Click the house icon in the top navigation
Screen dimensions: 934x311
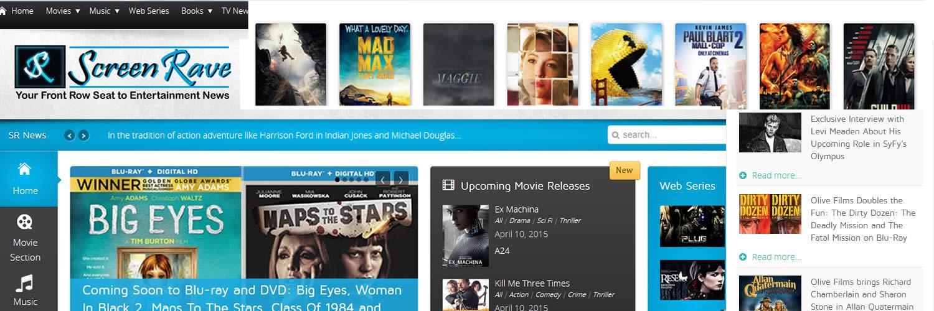coord(3,11)
